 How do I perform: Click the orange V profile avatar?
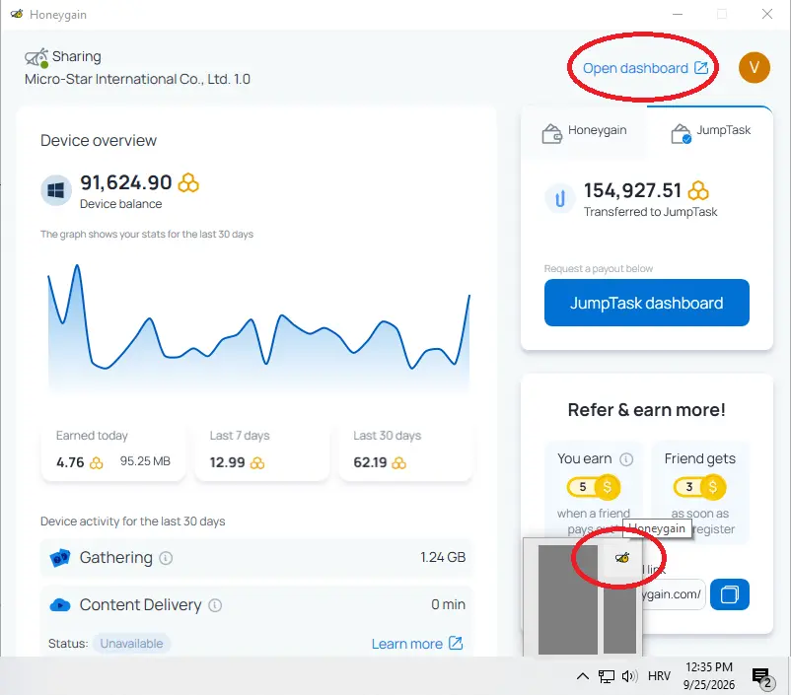point(755,67)
